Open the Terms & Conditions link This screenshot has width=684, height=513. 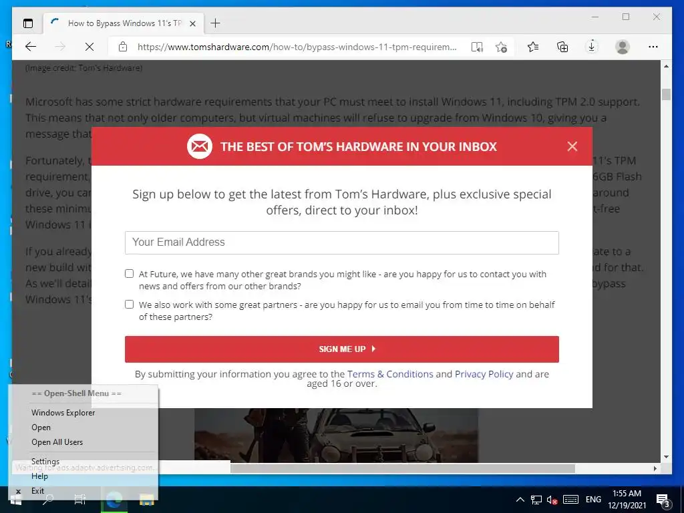pyautogui.click(x=390, y=374)
